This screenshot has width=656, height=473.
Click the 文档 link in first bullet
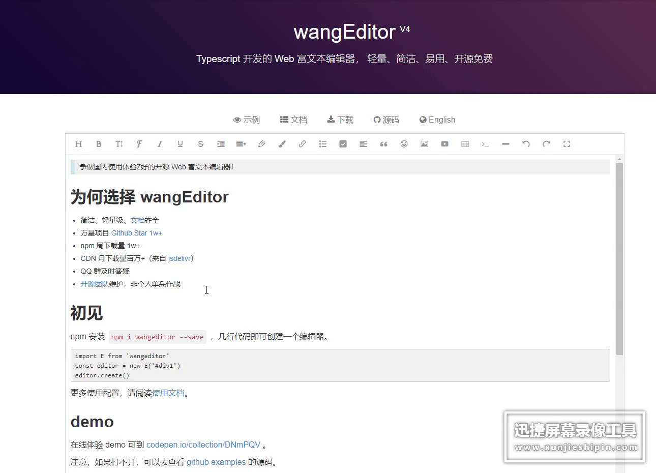[137, 220]
